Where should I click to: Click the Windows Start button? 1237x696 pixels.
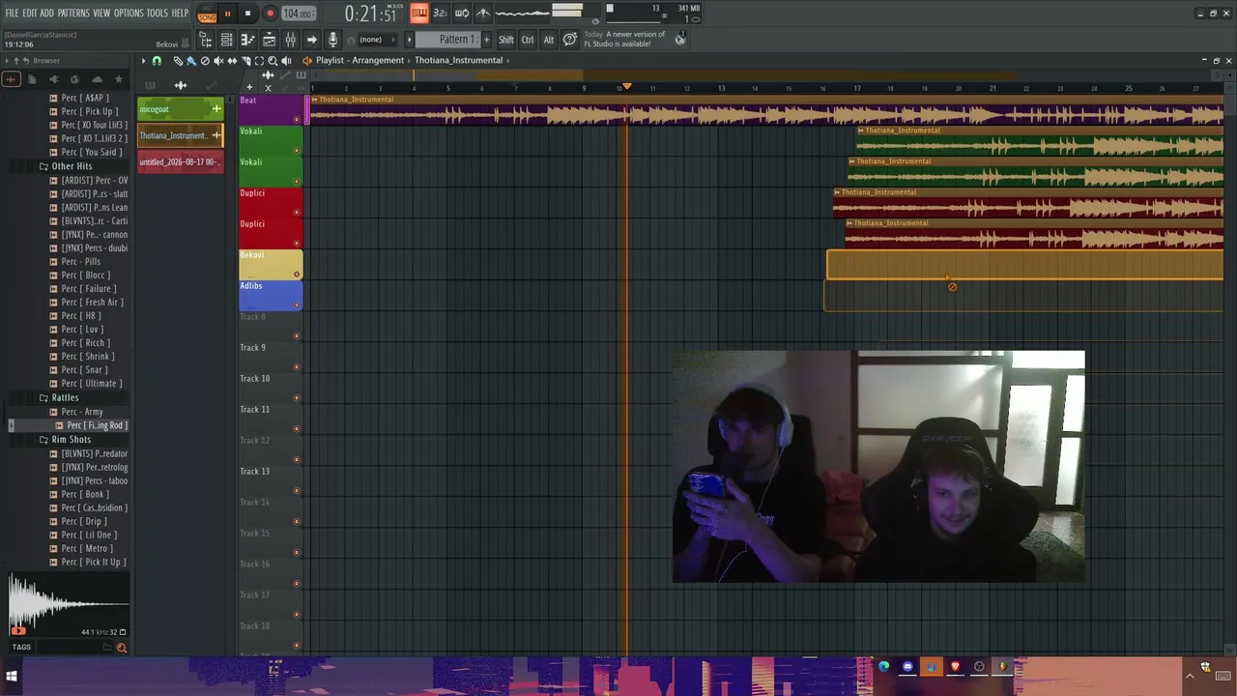click(12, 677)
